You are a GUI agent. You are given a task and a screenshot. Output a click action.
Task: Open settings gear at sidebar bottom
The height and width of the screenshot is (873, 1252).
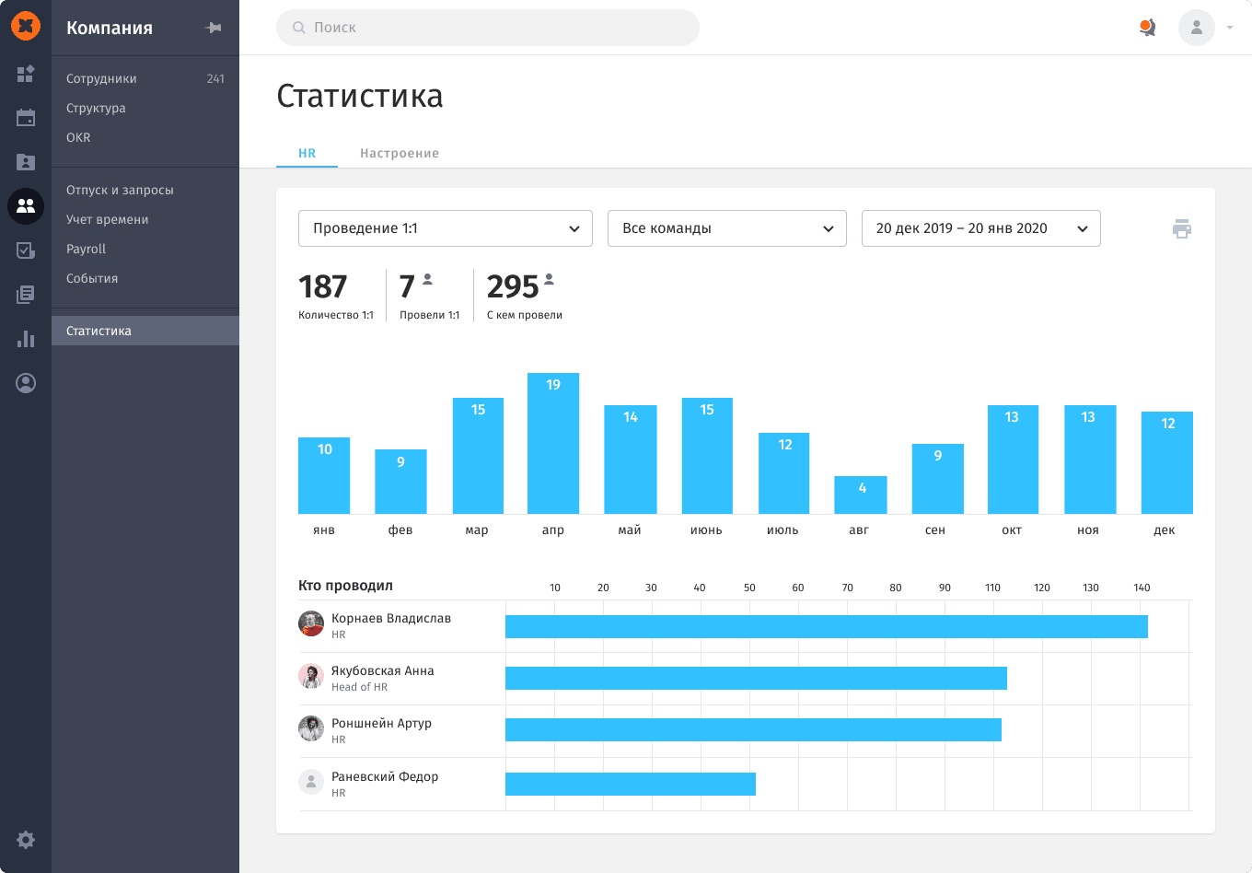tap(26, 840)
